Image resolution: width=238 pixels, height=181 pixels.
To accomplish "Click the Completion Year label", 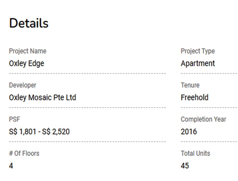I will tap(203, 119).
